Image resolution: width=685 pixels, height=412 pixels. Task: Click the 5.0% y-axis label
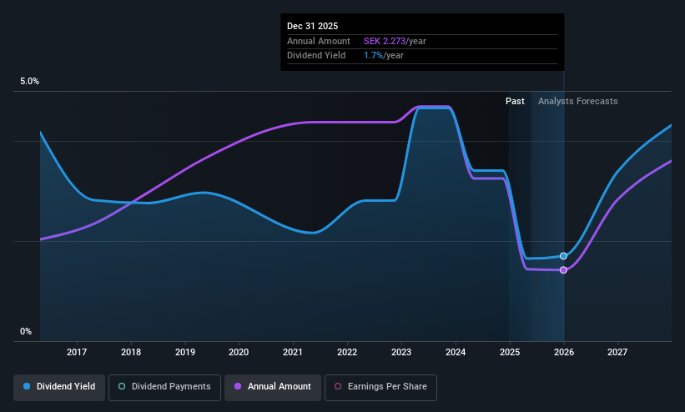30,81
